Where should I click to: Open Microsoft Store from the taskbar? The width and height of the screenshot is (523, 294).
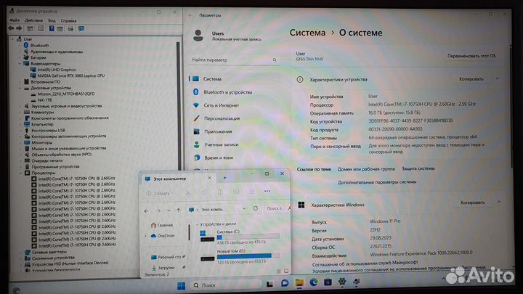(328, 282)
